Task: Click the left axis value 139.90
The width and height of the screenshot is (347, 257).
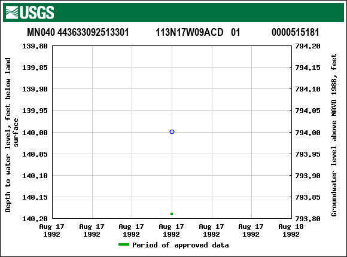Action: tap(35, 89)
